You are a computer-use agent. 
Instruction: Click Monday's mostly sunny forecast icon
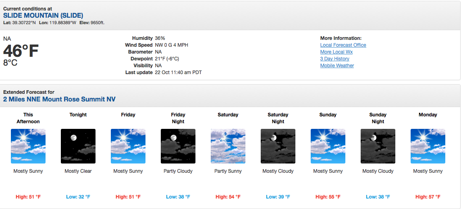click(428, 146)
